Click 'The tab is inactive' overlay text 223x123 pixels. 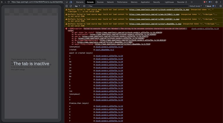(31, 63)
